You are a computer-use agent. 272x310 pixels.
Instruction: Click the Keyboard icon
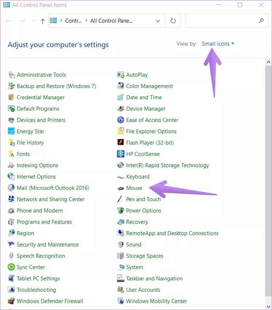121,177
